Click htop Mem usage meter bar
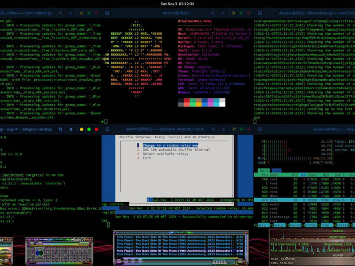 (x=295, y=158)
